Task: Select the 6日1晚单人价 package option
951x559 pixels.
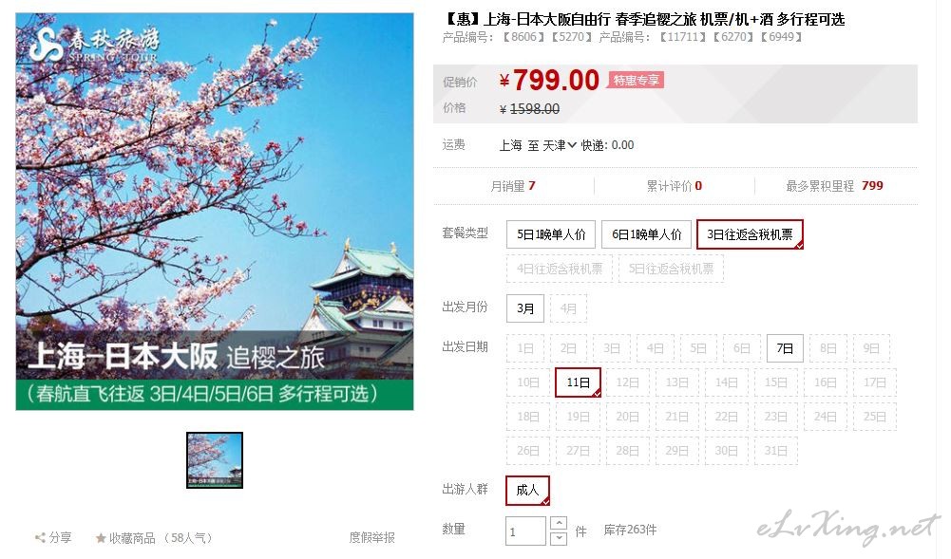Action: [x=646, y=234]
